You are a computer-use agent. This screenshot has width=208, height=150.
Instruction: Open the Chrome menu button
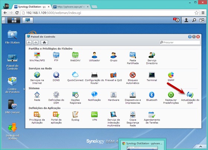coord(203,13)
